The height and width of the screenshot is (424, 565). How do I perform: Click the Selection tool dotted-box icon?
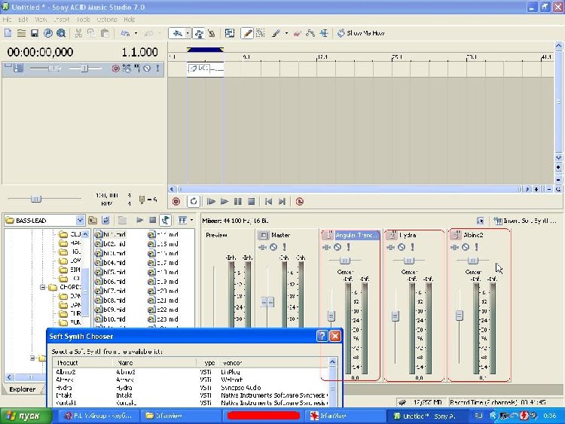click(x=260, y=33)
